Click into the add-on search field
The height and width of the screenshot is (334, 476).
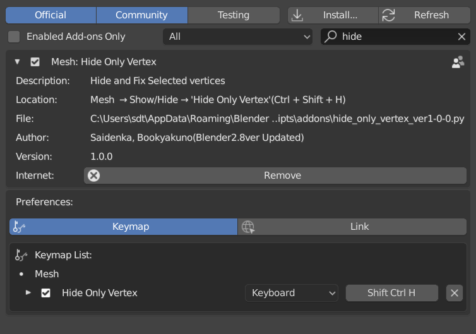pos(398,37)
